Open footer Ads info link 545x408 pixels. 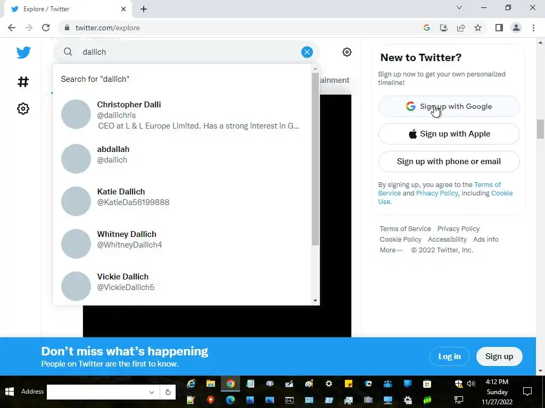(485, 240)
